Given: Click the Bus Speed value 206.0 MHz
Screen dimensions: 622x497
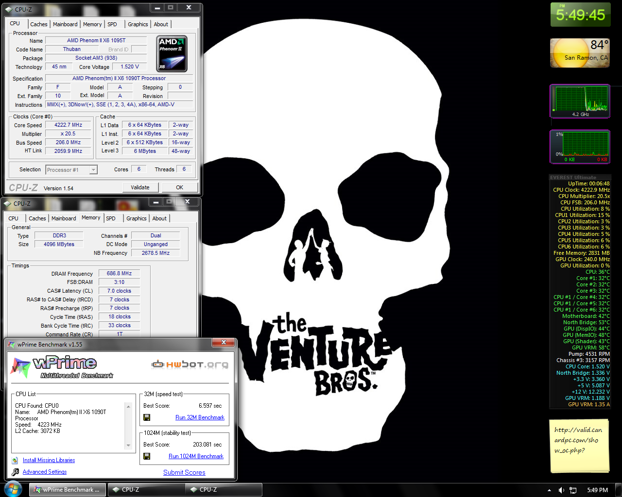Looking at the screenshot, I should pyautogui.click(x=68, y=142).
